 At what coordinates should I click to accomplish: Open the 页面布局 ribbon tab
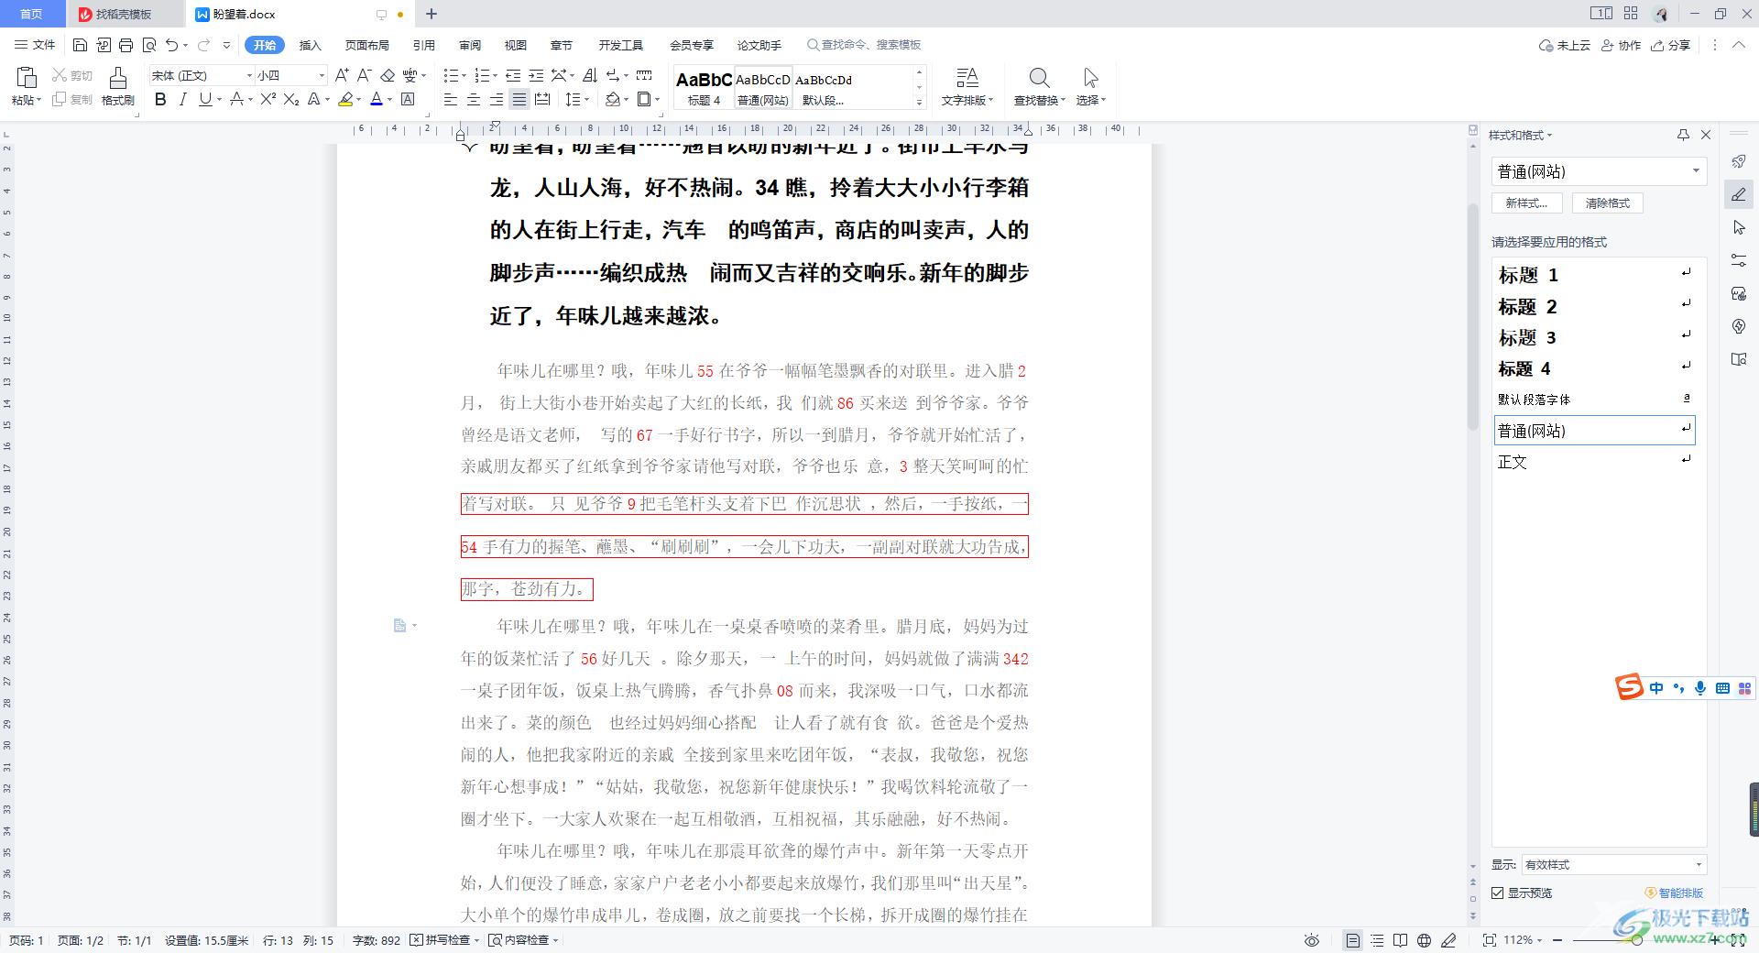click(x=367, y=45)
